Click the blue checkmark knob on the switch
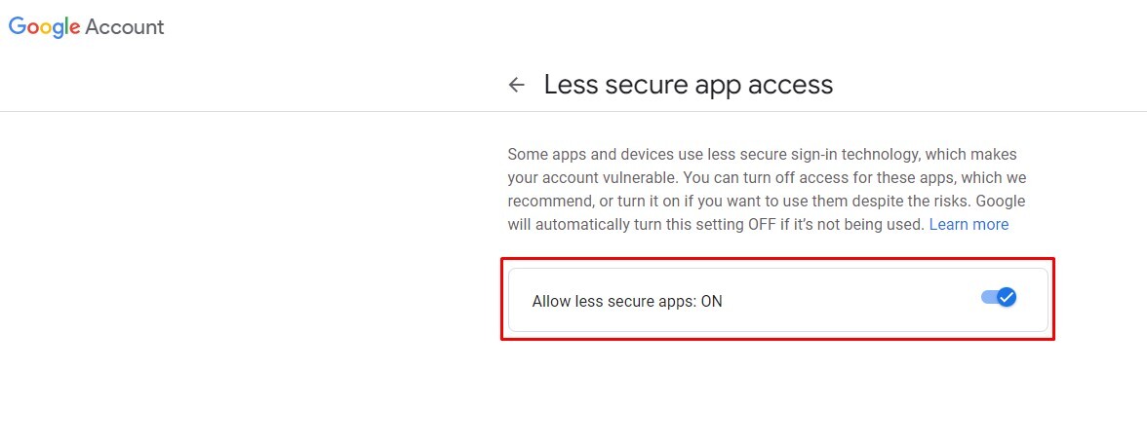Viewport: 1147px width, 443px height. (x=1007, y=297)
